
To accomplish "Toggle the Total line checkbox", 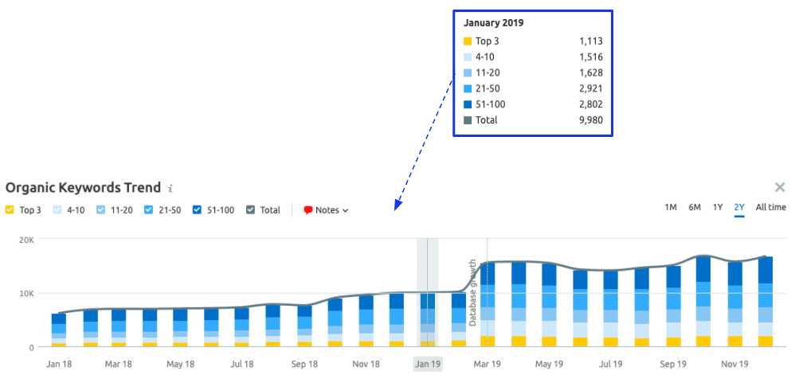I will tap(250, 210).
